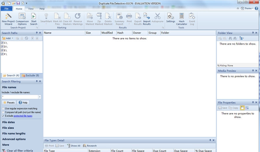Open the Add search path dropdown
Image resolution: width=260 pixels, height=152 pixels.
coord(12,38)
